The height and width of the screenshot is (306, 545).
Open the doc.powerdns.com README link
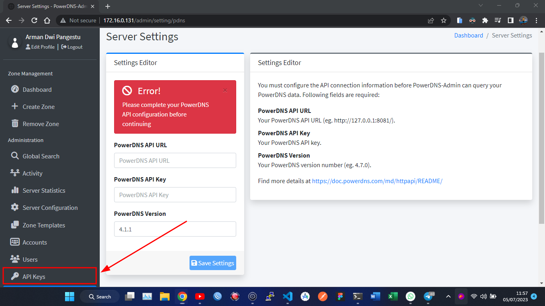point(377,181)
